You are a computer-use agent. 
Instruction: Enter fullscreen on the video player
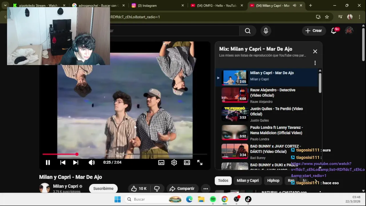200,163
